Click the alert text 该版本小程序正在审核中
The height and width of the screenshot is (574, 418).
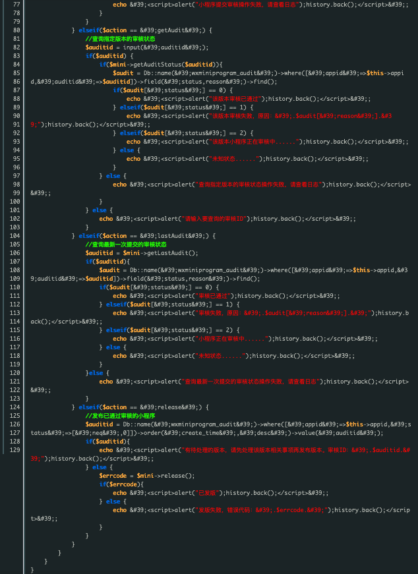tap(254, 142)
